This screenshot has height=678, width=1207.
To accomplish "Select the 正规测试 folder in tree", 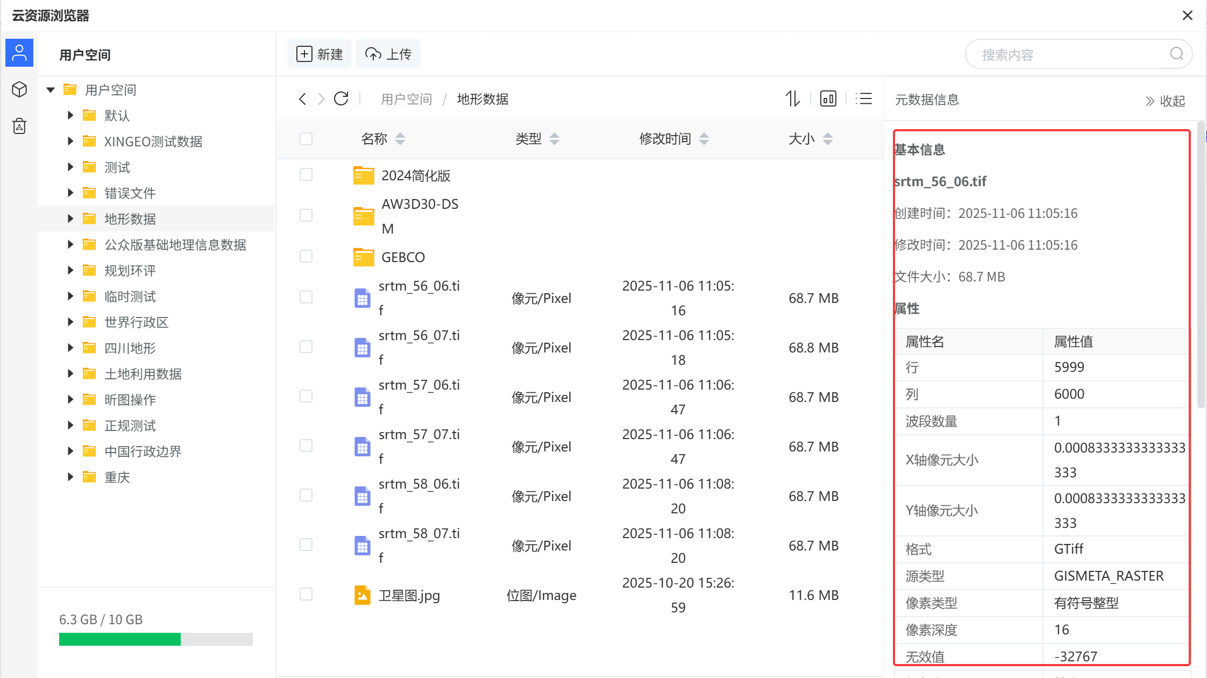I will (x=130, y=426).
